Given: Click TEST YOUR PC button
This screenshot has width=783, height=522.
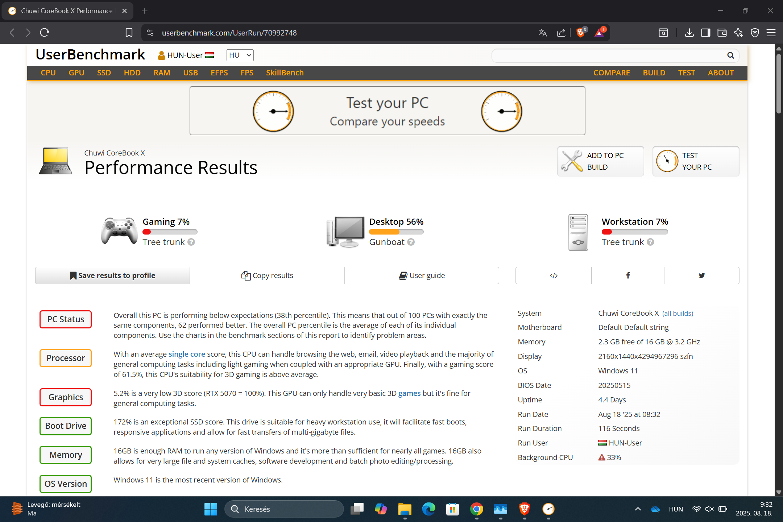Looking at the screenshot, I should pos(696,161).
